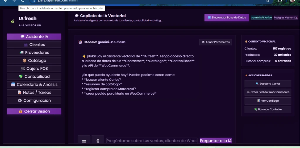The image size is (300, 148).
Task: Click the 'registrar compra de Maracuyá' suggestion text
Action: 109,89
